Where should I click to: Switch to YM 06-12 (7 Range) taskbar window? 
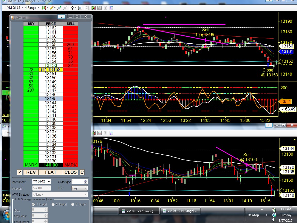[139, 211]
